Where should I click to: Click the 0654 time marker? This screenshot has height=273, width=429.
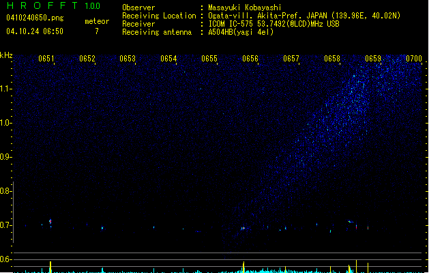(x=168, y=59)
